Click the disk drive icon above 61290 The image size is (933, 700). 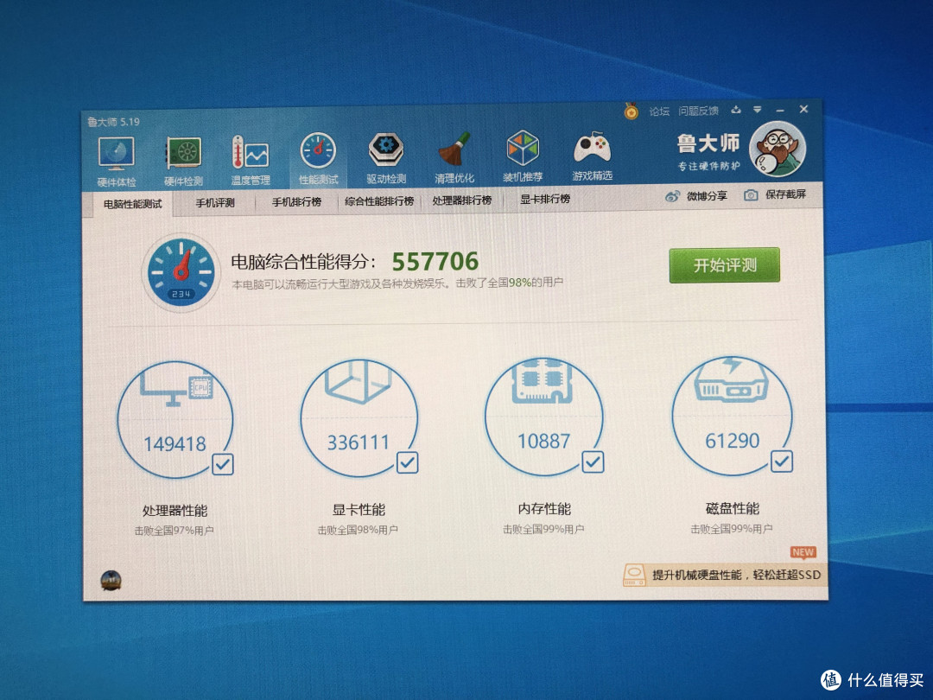pos(731,379)
